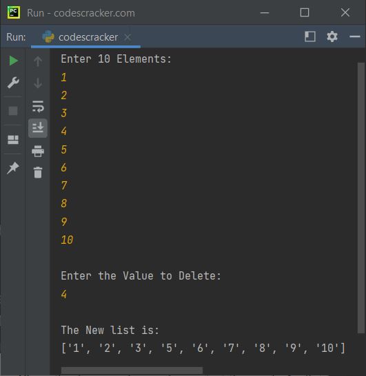
Task: Click 'The New list is:' output line
Action: pyautogui.click(x=110, y=330)
